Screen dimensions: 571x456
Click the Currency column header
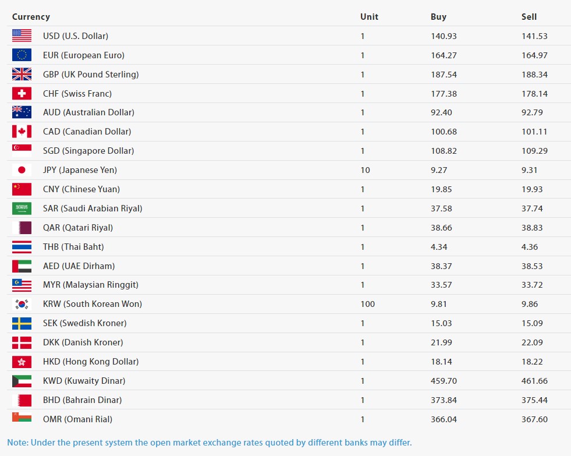coord(31,17)
